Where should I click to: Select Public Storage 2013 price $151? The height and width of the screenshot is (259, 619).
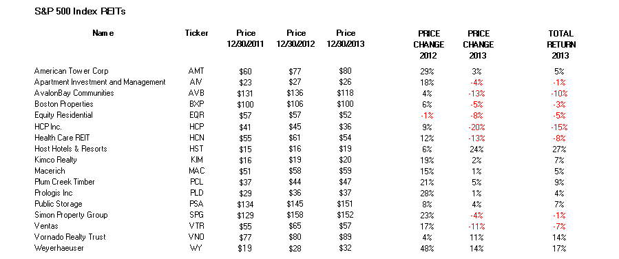(x=346, y=204)
